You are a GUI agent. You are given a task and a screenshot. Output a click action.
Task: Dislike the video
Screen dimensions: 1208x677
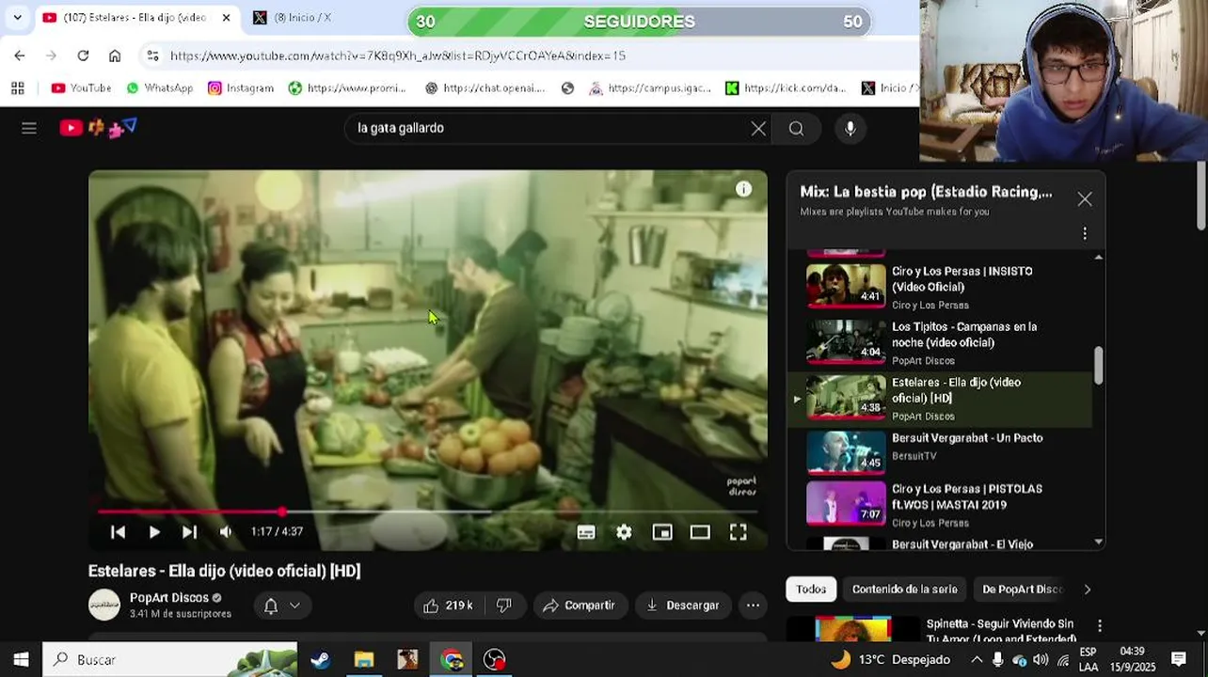pyautogui.click(x=503, y=606)
